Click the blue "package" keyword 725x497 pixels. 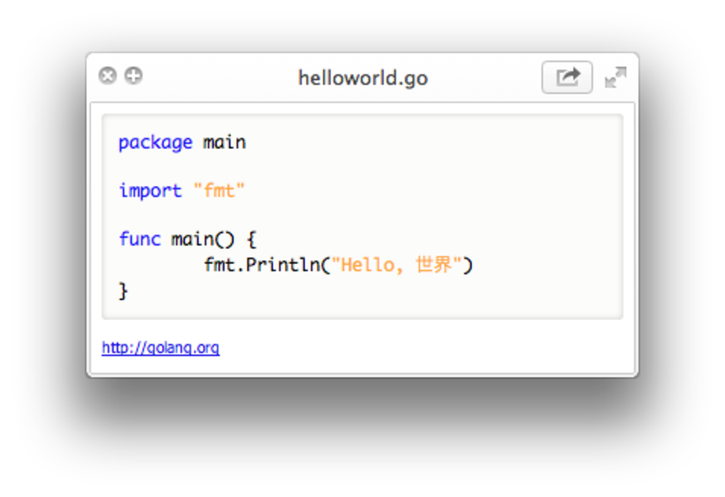(155, 143)
